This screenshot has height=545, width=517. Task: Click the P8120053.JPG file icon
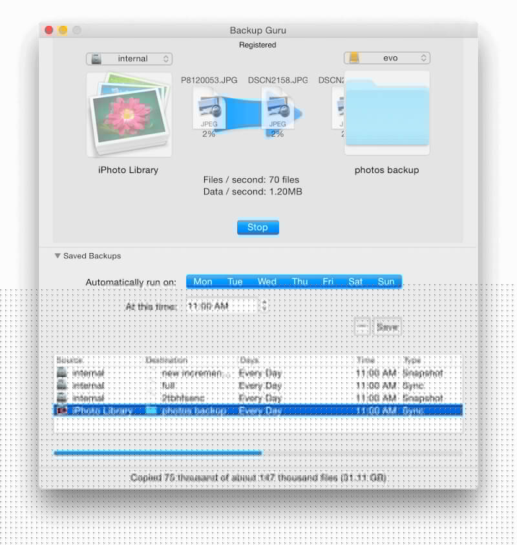[209, 108]
